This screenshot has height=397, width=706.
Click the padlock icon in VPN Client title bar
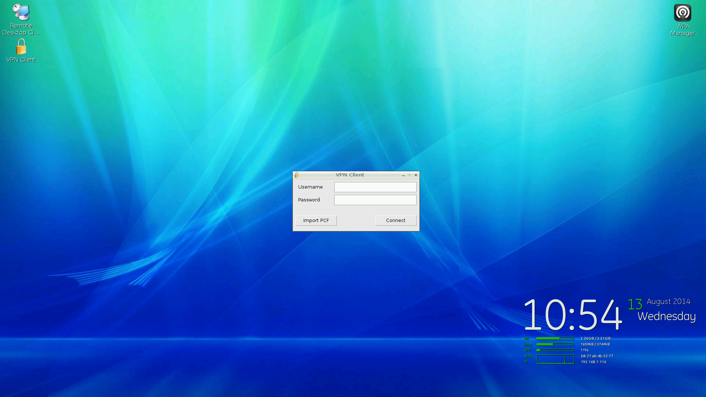297,175
